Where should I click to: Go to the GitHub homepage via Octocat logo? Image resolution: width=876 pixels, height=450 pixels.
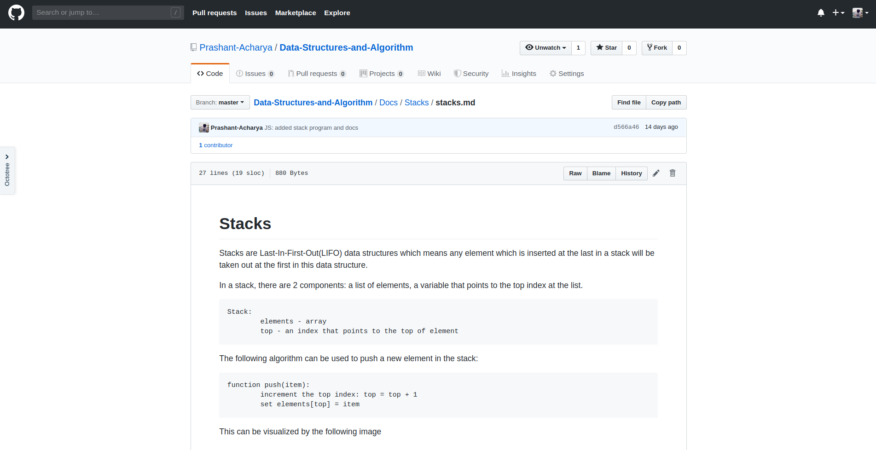(16, 13)
